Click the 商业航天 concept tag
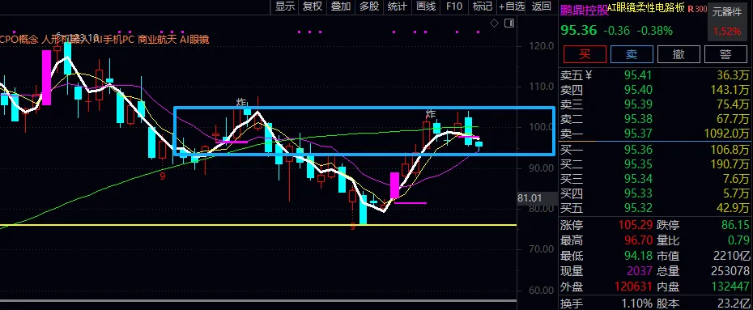 click(157, 40)
